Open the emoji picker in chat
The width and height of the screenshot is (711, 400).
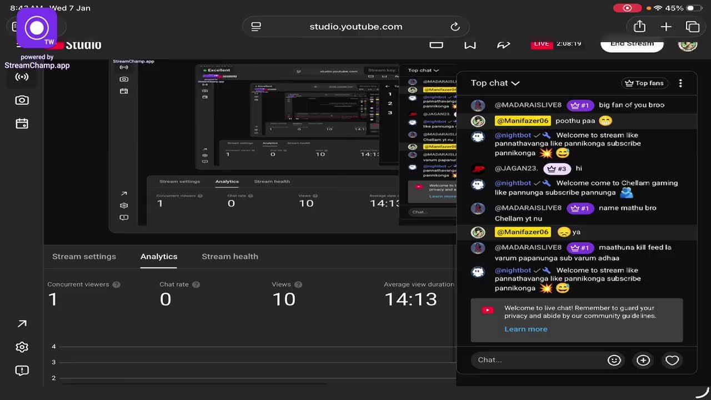tap(614, 360)
